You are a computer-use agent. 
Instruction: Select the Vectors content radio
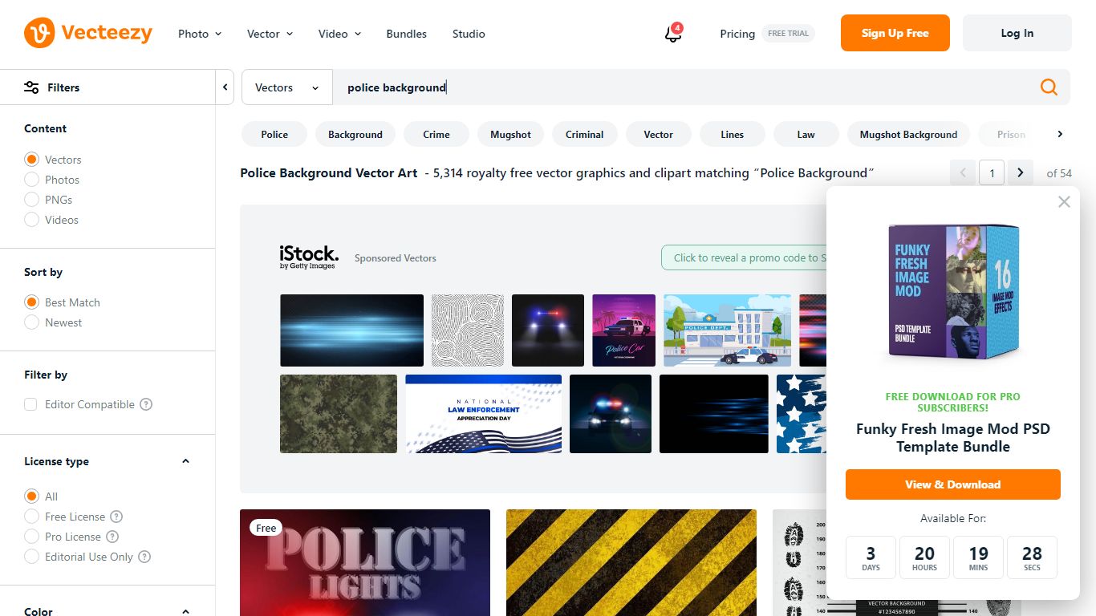click(31, 160)
